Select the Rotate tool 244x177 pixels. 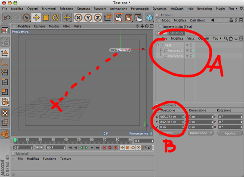pyautogui.click(x=56, y=18)
